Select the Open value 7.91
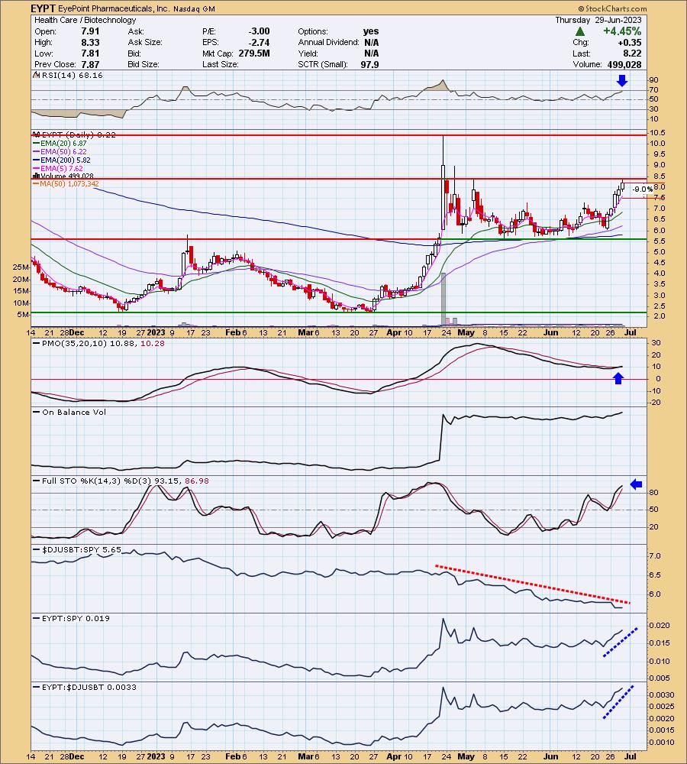 90,31
